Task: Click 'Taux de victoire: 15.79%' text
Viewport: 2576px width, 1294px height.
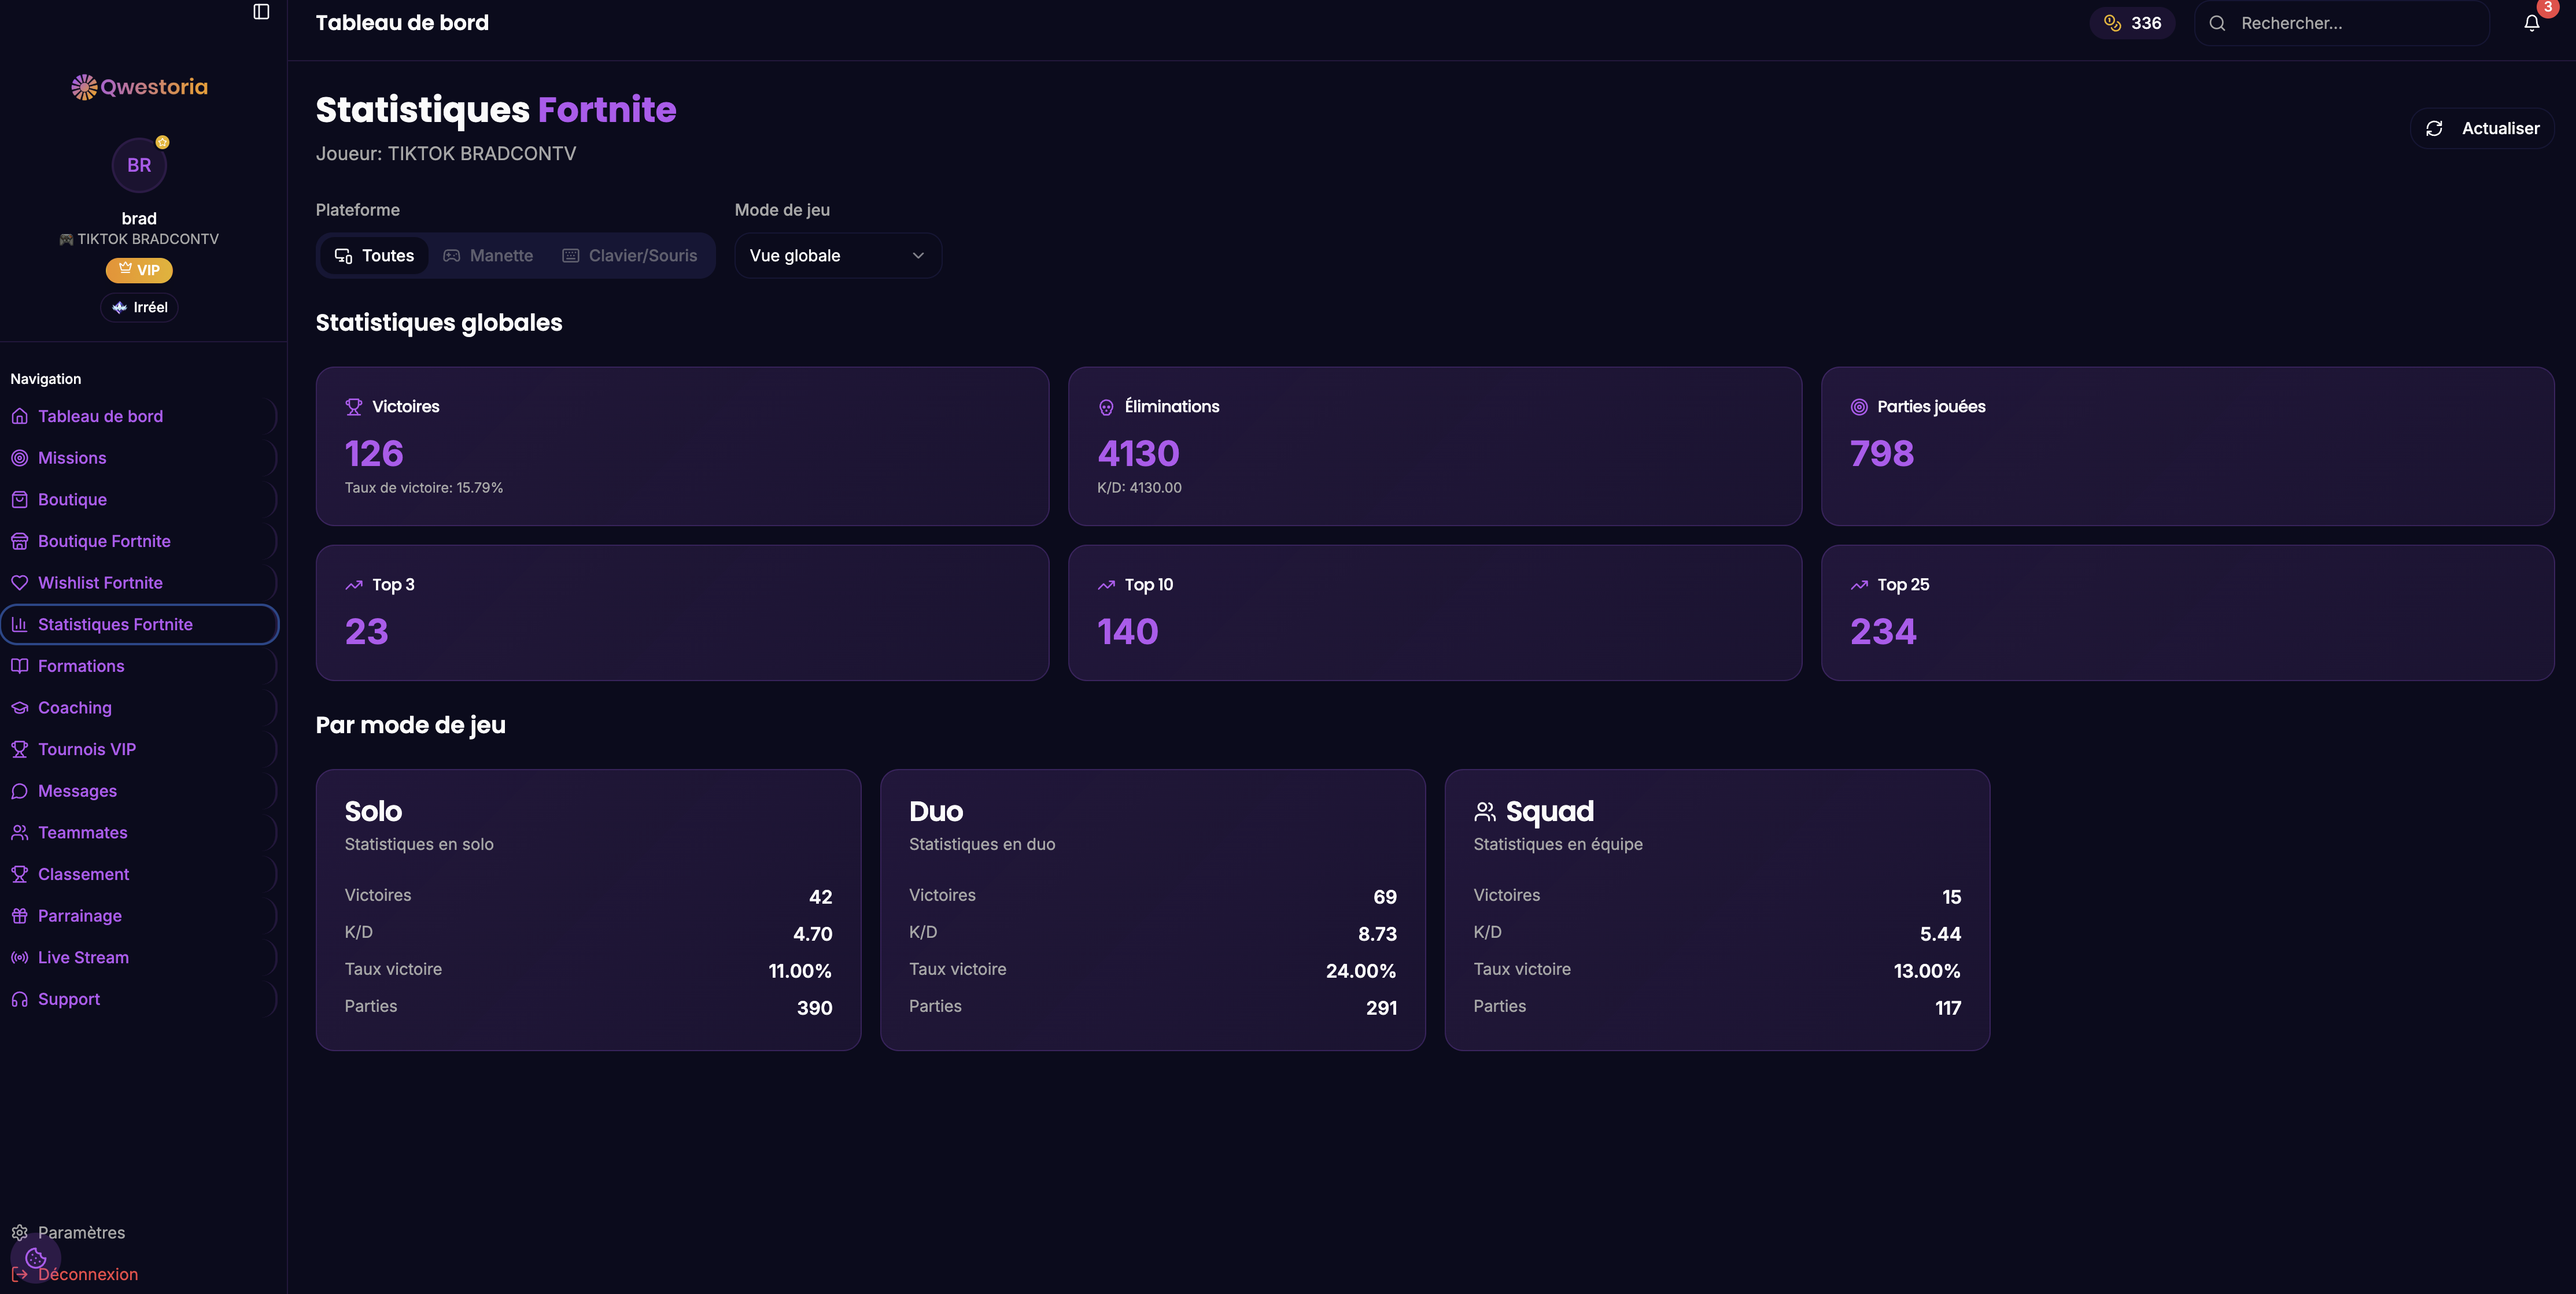Action: click(x=424, y=488)
